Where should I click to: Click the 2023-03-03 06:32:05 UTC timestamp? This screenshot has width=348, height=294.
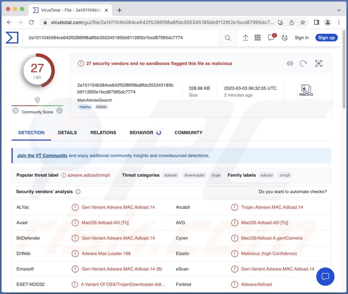250,88
